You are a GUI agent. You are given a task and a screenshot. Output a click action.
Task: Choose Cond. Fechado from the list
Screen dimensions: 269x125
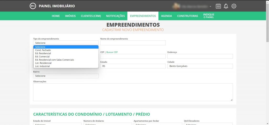[x=43, y=50]
